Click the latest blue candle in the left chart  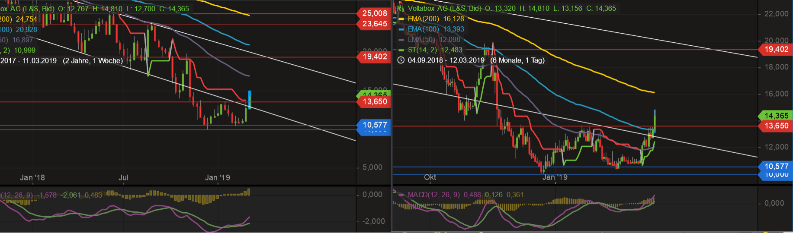click(250, 100)
